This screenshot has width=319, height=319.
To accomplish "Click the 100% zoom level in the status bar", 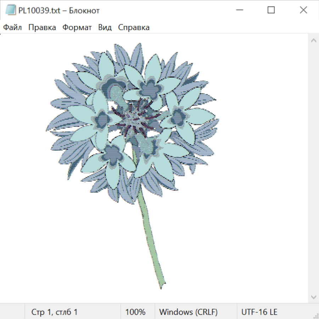I will 135,312.
